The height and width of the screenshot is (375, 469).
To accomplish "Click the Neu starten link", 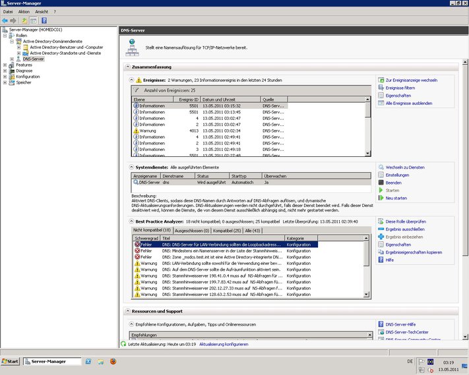I will tap(396, 198).
